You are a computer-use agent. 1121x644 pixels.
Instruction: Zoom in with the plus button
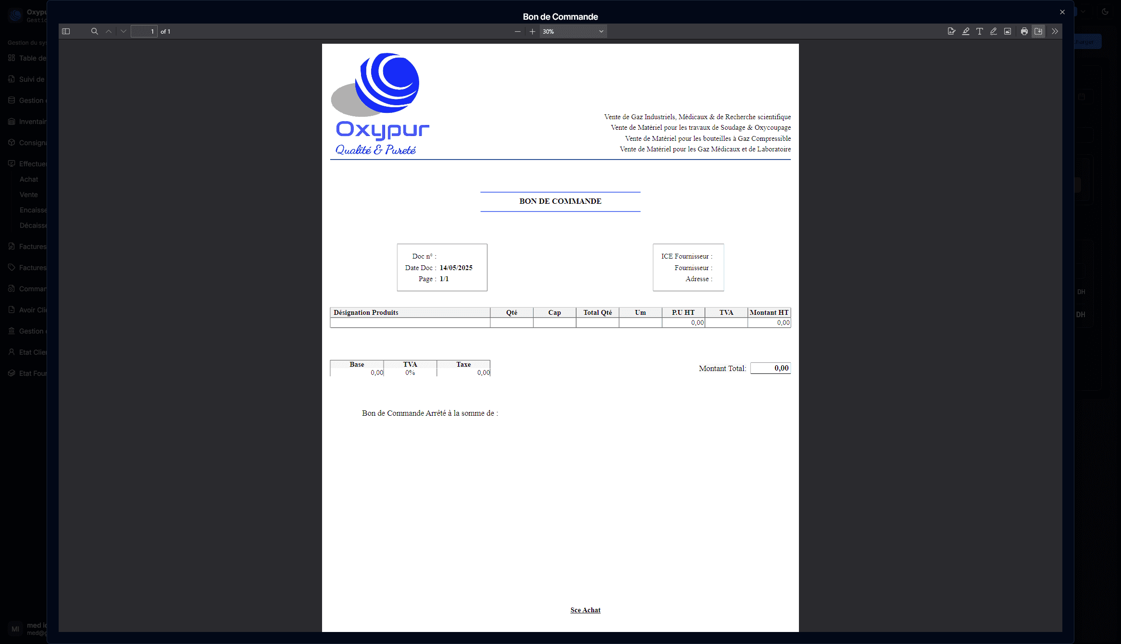click(532, 31)
